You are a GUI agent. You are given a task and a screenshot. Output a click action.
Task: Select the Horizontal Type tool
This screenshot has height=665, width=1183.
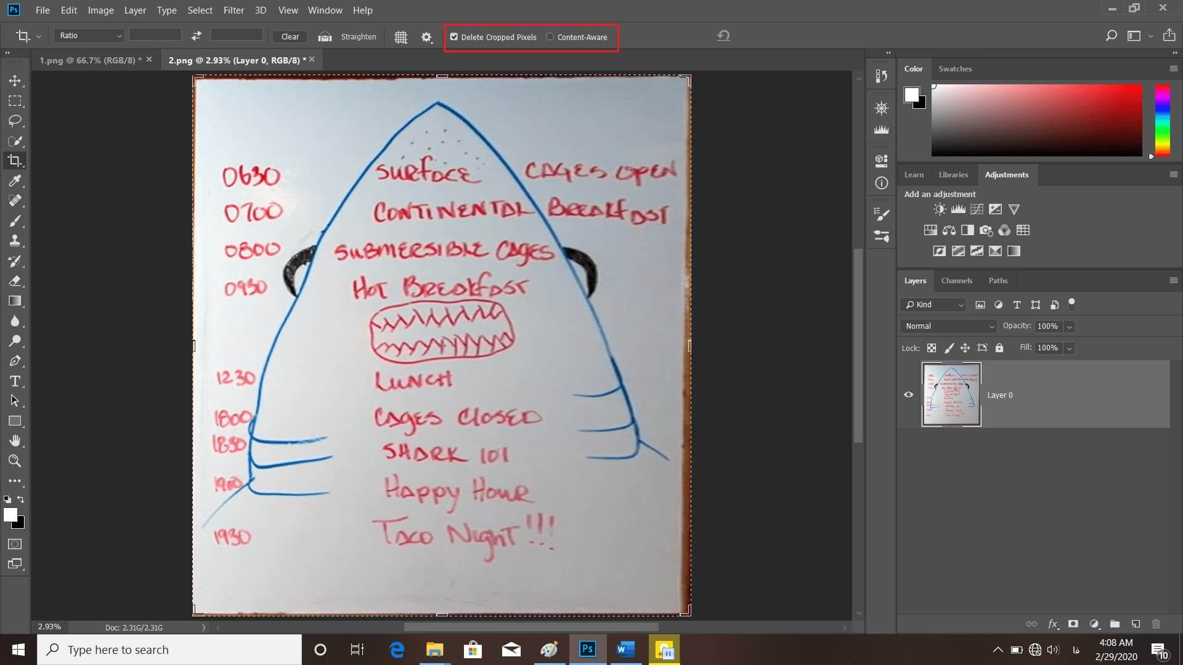click(15, 381)
